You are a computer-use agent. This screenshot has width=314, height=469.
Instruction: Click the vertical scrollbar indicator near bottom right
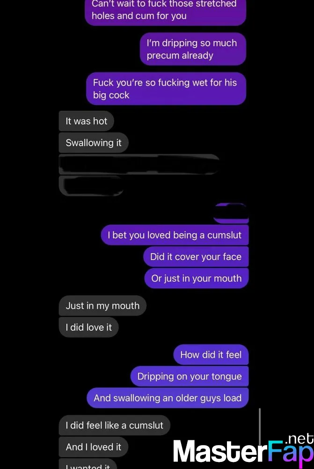point(260,426)
